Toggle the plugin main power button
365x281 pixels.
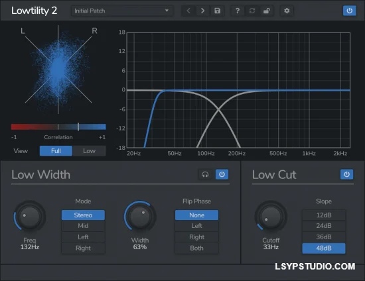349,11
